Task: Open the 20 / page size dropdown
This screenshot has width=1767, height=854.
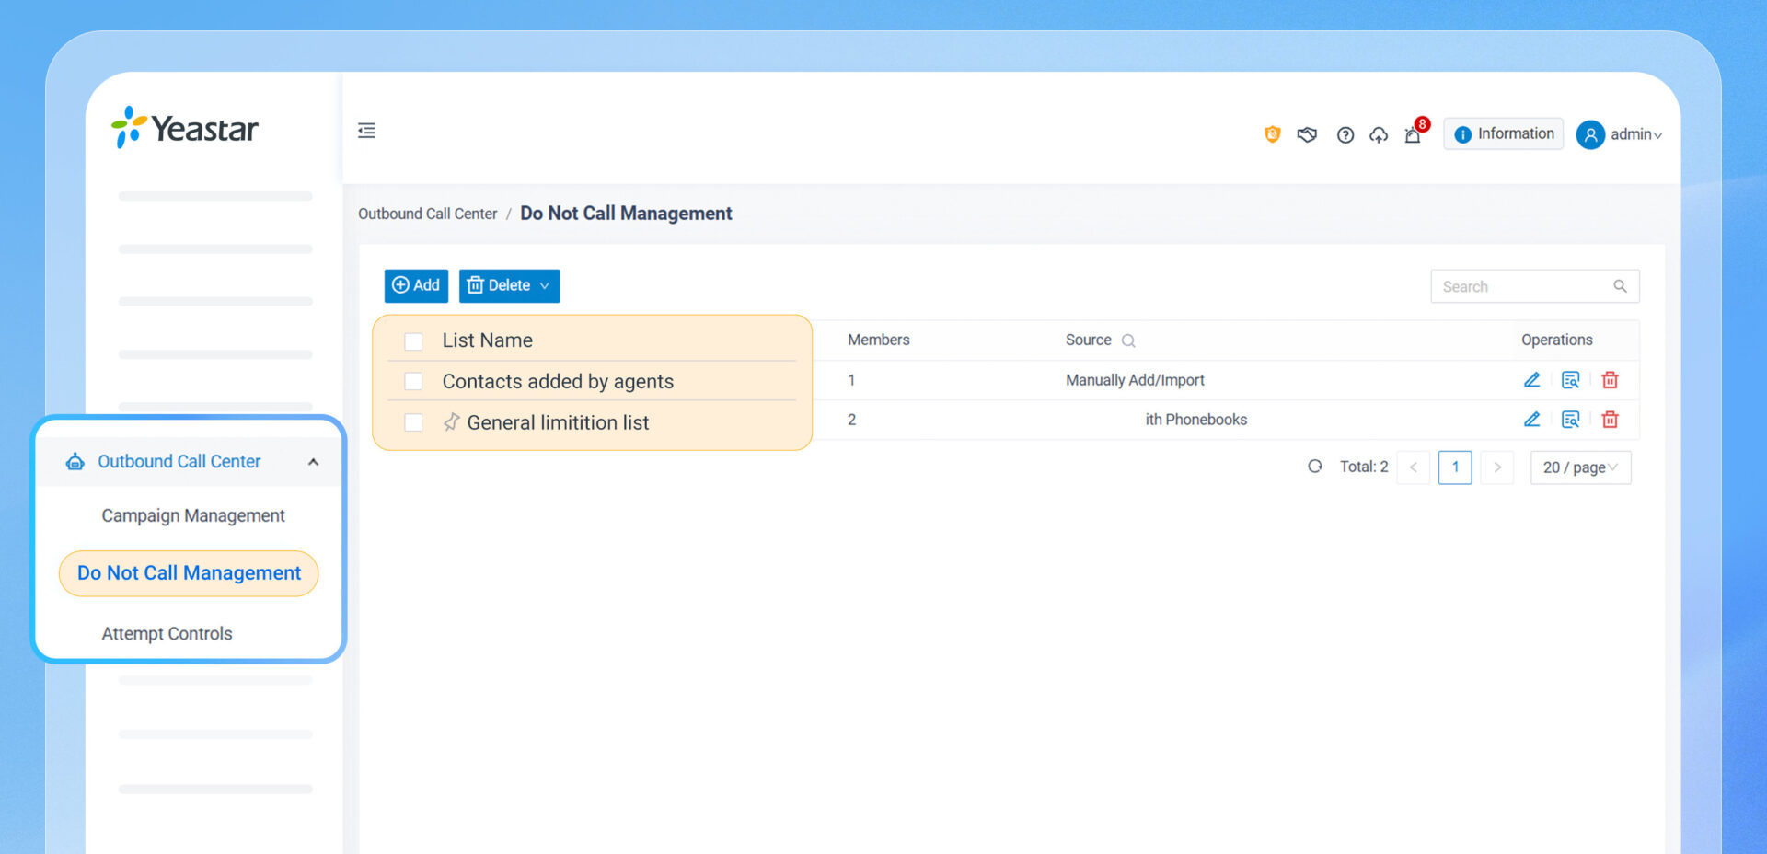Action: point(1580,467)
